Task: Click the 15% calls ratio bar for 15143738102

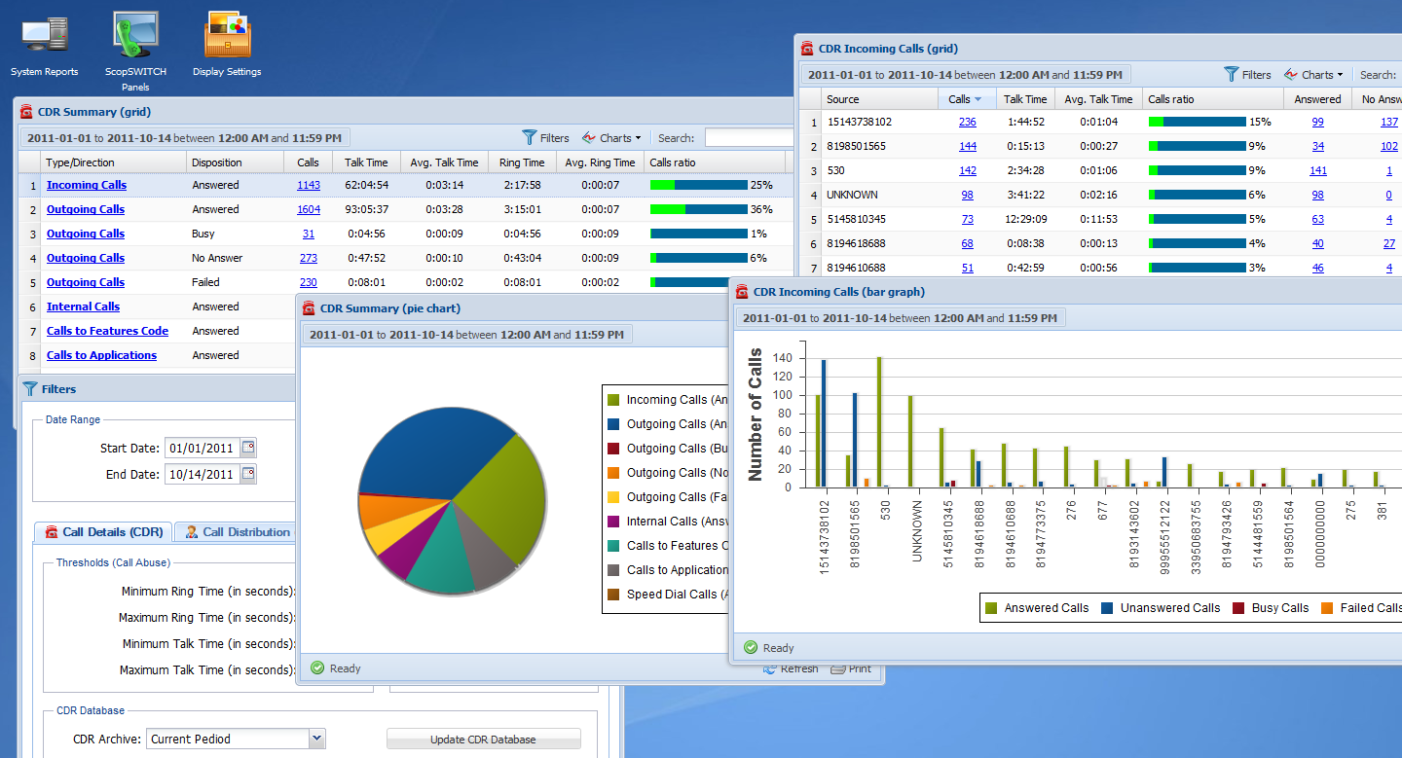Action: point(1198,122)
